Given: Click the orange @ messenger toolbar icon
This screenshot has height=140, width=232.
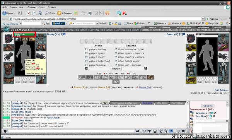Looking at the screenshot, I should [x=107, y=13].
